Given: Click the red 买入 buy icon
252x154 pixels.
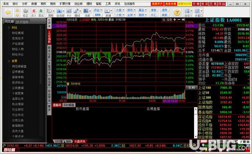Looking at the screenshot, I should pyautogui.click(x=34, y=13).
